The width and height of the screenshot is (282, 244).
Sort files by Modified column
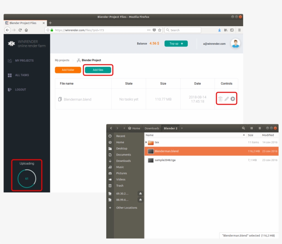pyautogui.click(x=270, y=135)
